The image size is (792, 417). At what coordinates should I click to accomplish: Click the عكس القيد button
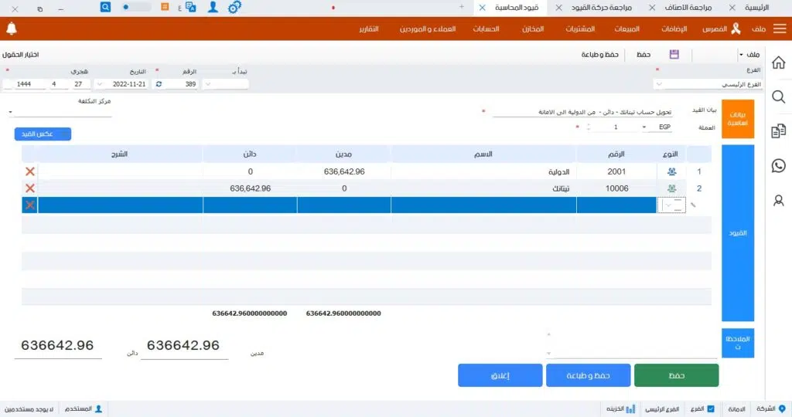click(x=43, y=134)
